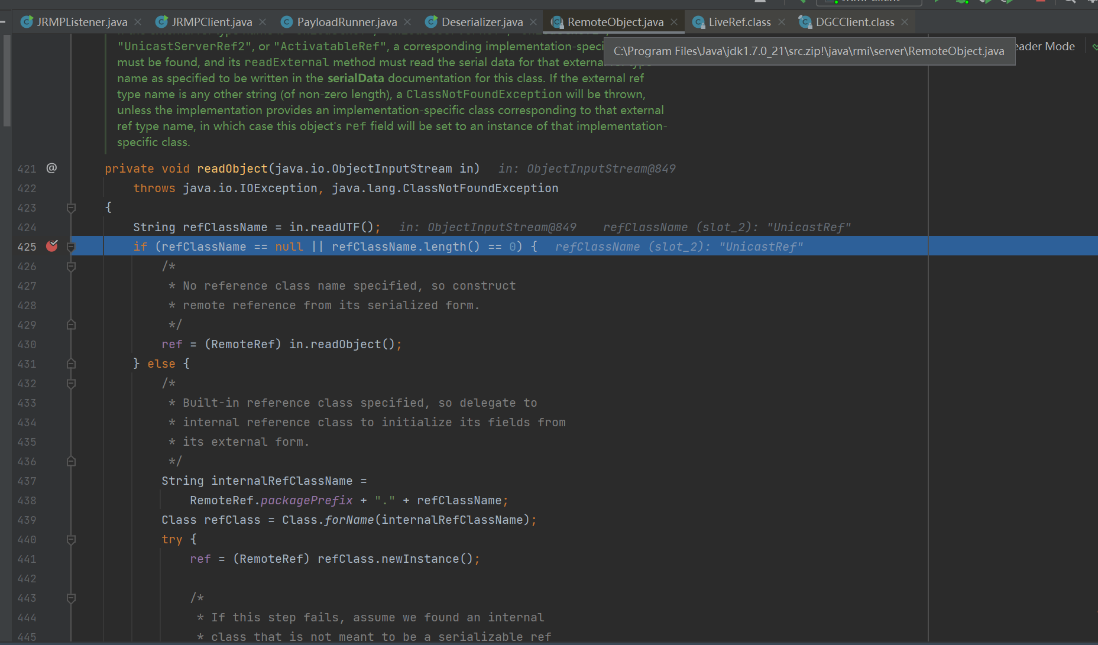The height and width of the screenshot is (645, 1098).
Task: Click the in.readUTF() call on line 424
Action: point(332,227)
